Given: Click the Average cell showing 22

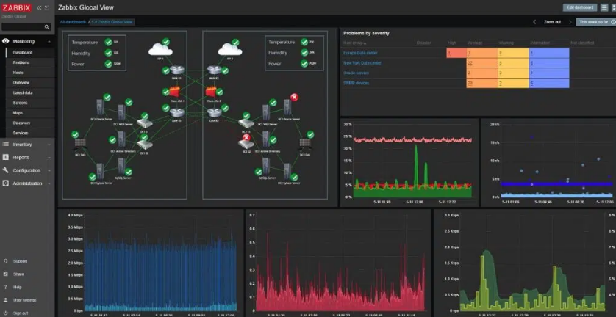Looking at the screenshot, I should pos(482,63).
